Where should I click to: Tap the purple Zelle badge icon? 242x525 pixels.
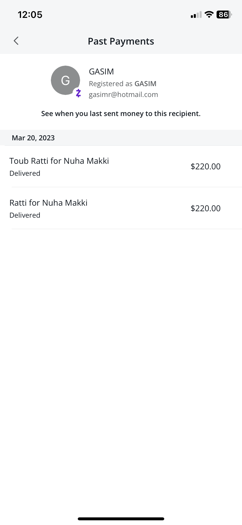point(78,93)
